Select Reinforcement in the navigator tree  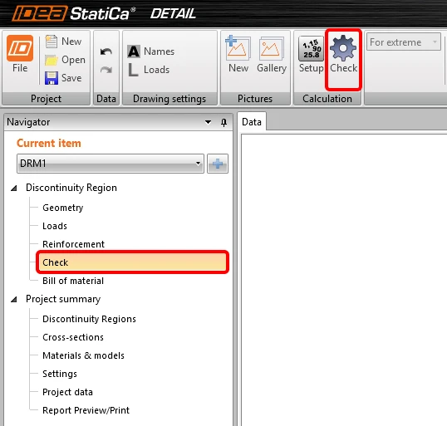[x=73, y=244]
